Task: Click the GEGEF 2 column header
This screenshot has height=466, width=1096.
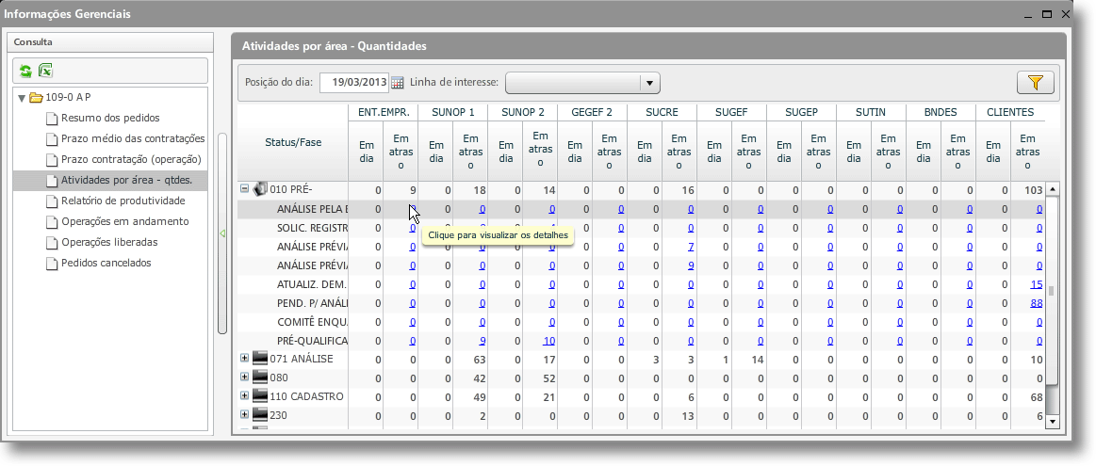Action: pos(592,112)
